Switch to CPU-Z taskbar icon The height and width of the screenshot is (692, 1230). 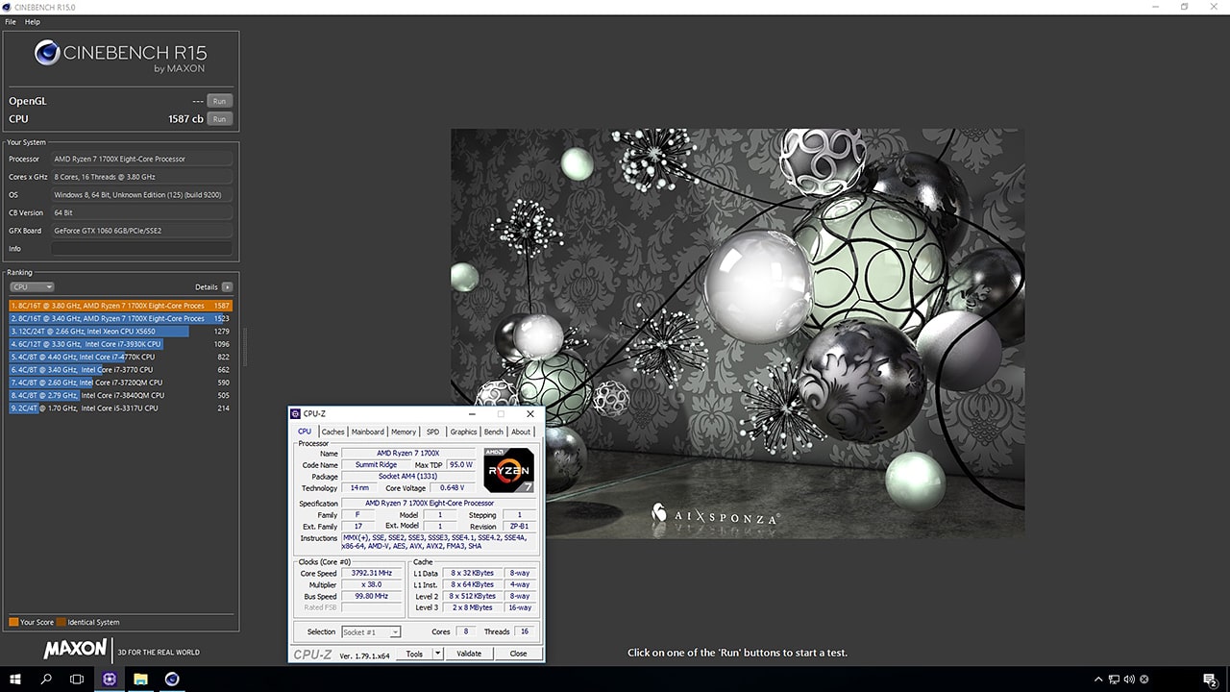pos(110,679)
